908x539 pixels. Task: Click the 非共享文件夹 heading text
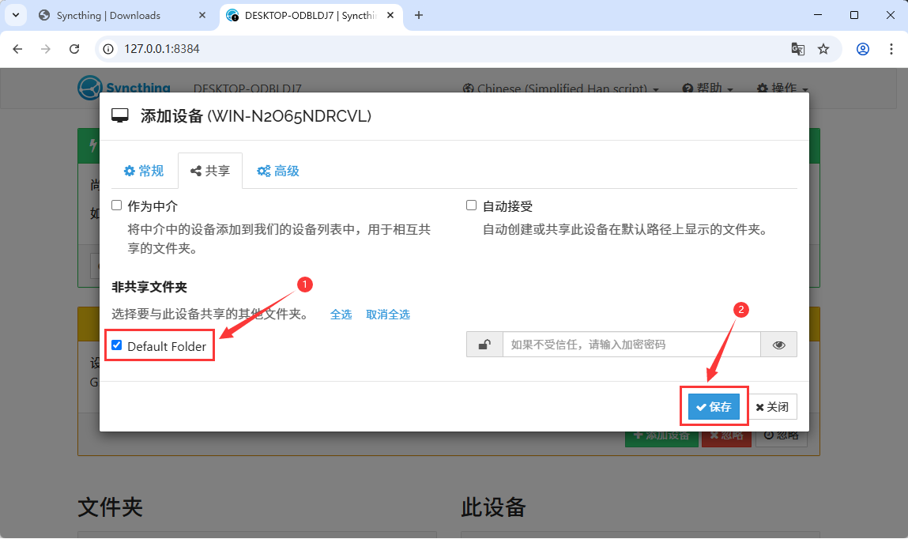149,287
